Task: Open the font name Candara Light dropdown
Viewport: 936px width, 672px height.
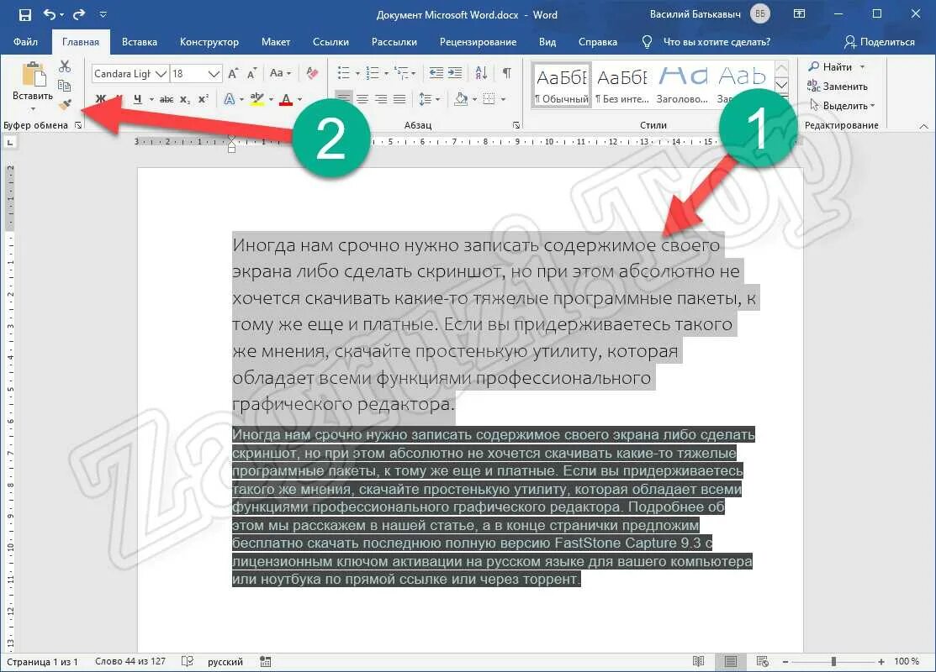Action: (161, 74)
